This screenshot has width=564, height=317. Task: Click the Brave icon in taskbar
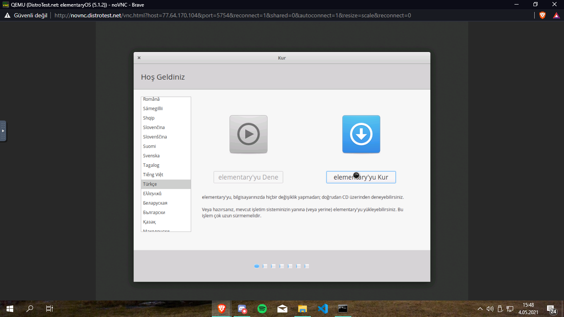pyautogui.click(x=222, y=308)
